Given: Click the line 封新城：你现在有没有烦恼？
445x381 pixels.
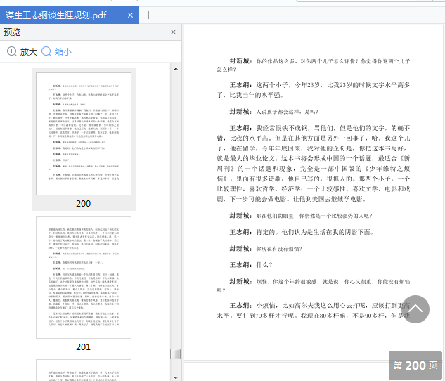Looking at the screenshot, I should point(266,249).
